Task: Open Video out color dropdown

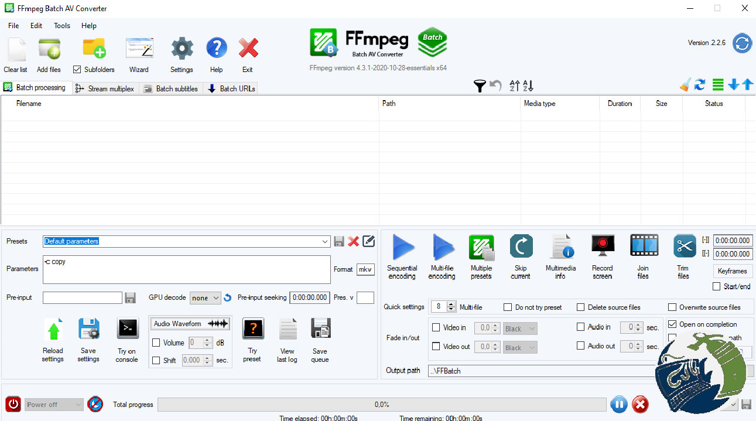Action: pyautogui.click(x=520, y=347)
